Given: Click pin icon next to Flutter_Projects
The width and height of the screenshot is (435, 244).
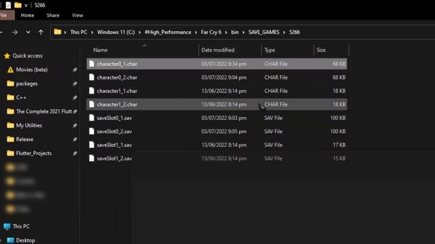Looking at the screenshot, I should 75,153.
